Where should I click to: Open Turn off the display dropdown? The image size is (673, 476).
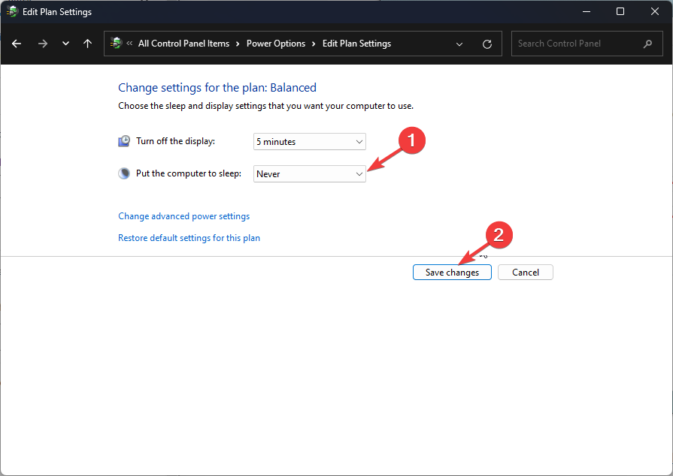click(310, 142)
